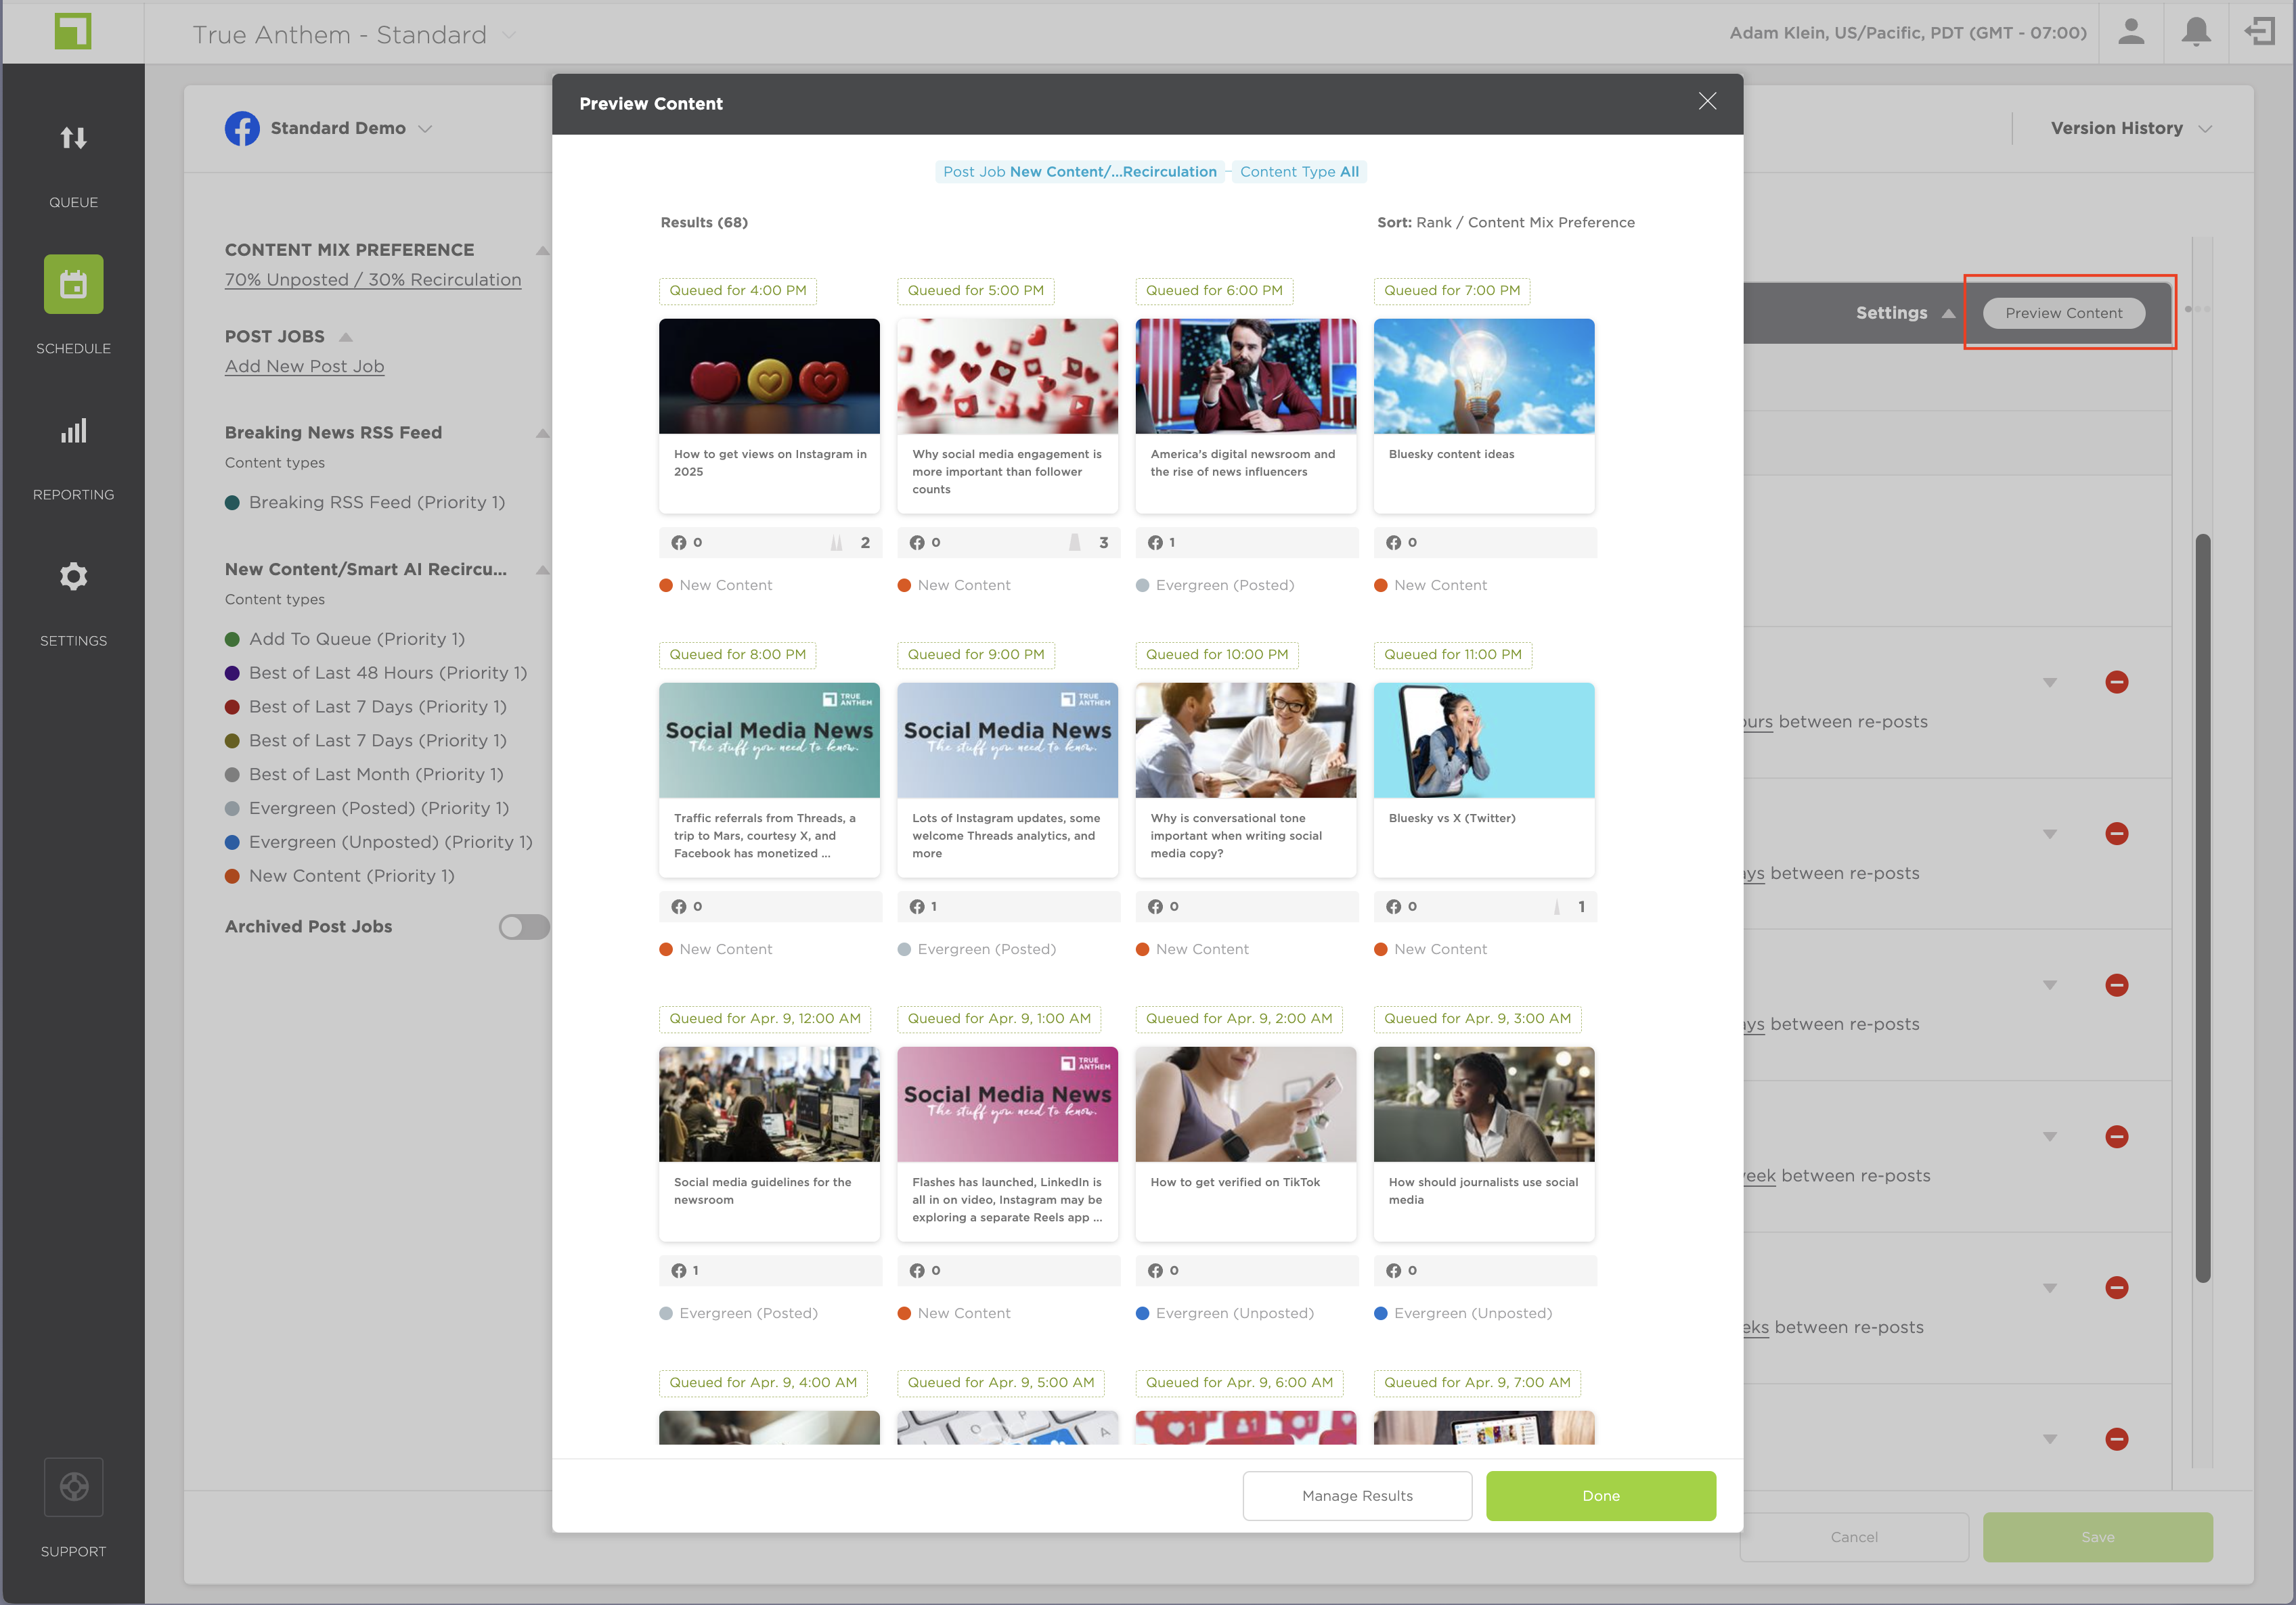Click the Facebook icon beside Standard Demo

click(x=242, y=128)
